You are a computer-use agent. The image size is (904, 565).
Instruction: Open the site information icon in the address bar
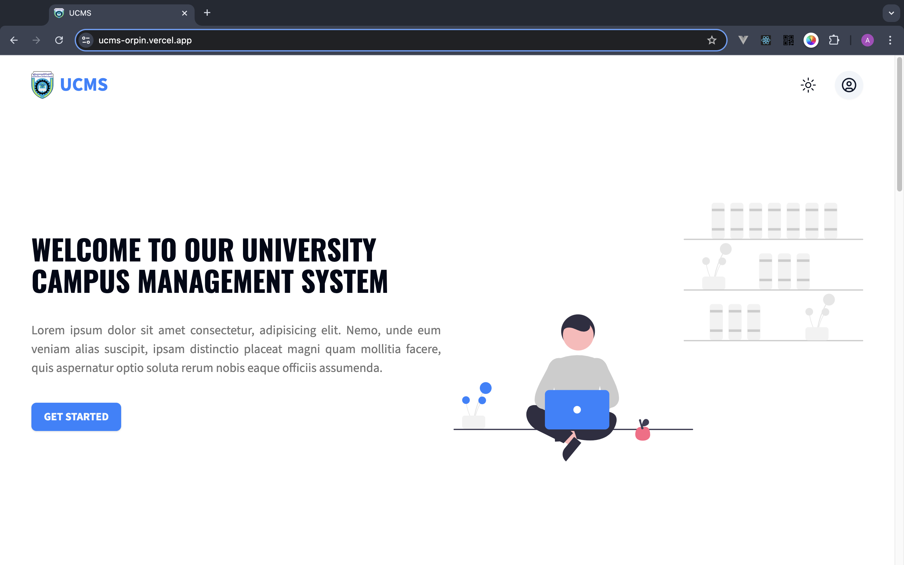pos(86,40)
